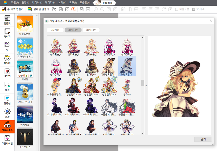Select the 게임리소스 sidebar panel
217x151 pixels.
[7, 127]
